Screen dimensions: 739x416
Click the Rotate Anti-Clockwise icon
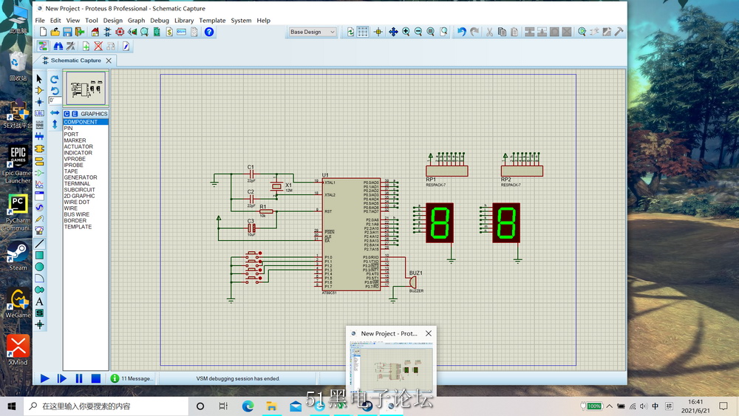[x=55, y=90]
